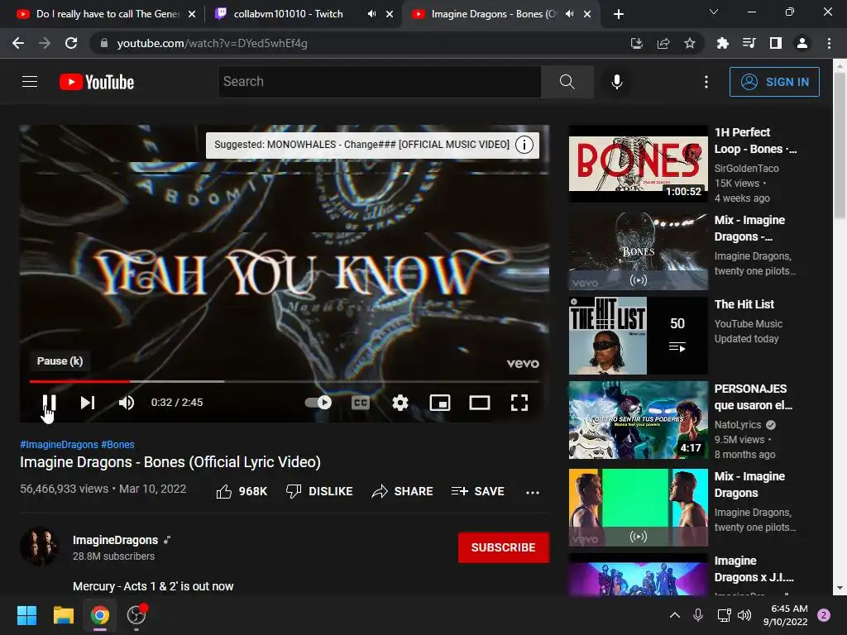Open the NatoLyrics channel name
847x635 pixels.
(x=737, y=424)
